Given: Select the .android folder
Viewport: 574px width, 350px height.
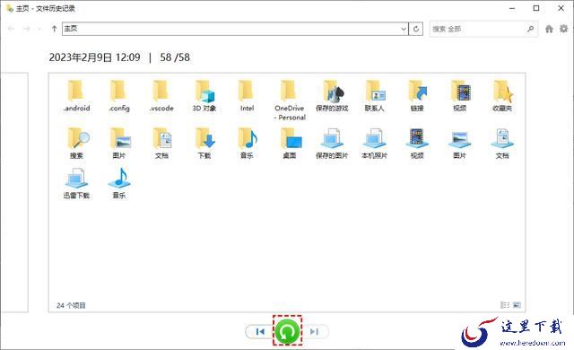Looking at the screenshot, I should (x=76, y=95).
